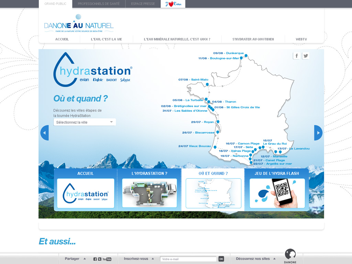
Task: Click the Twitter icon in footer bar
Action: coord(99,259)
